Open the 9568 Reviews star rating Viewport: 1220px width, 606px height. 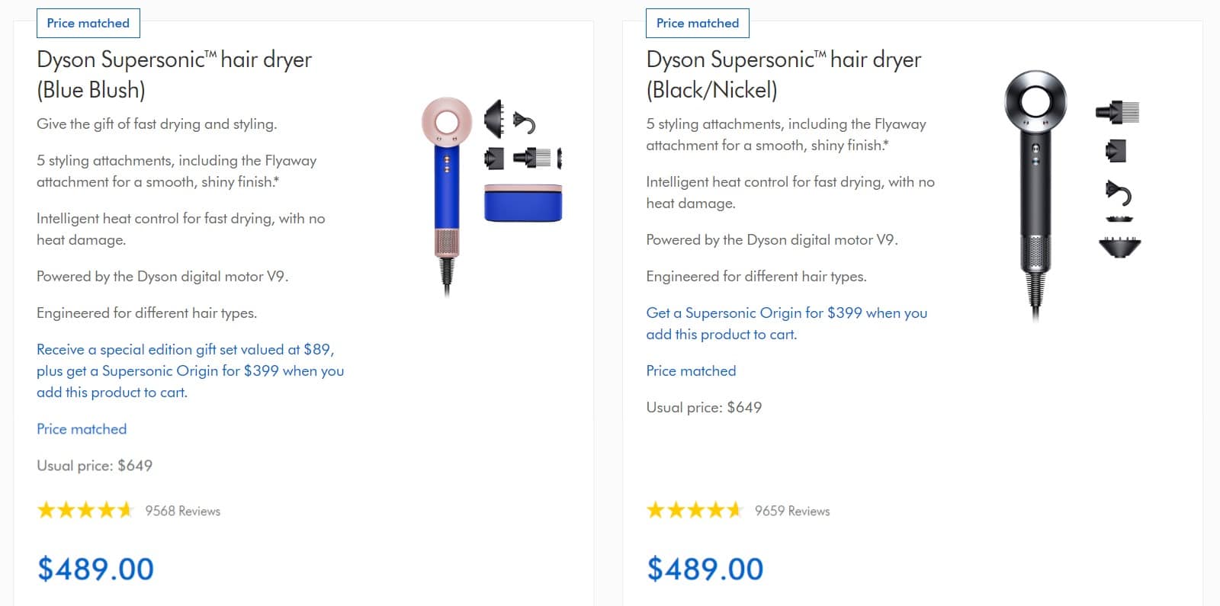point(128,510)
